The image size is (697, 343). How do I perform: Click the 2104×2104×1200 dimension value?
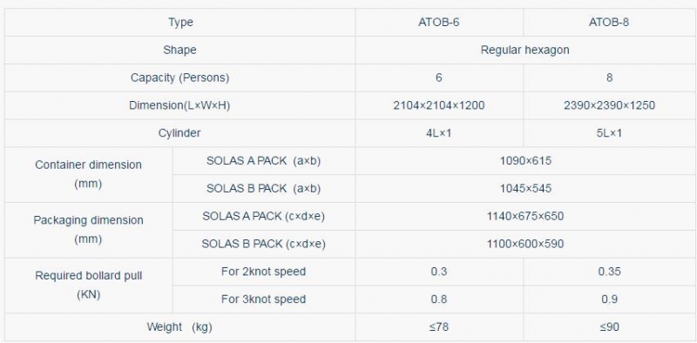click(x=439, y=105)
